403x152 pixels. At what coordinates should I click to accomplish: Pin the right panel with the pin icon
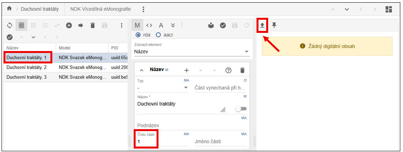point(274,25)
